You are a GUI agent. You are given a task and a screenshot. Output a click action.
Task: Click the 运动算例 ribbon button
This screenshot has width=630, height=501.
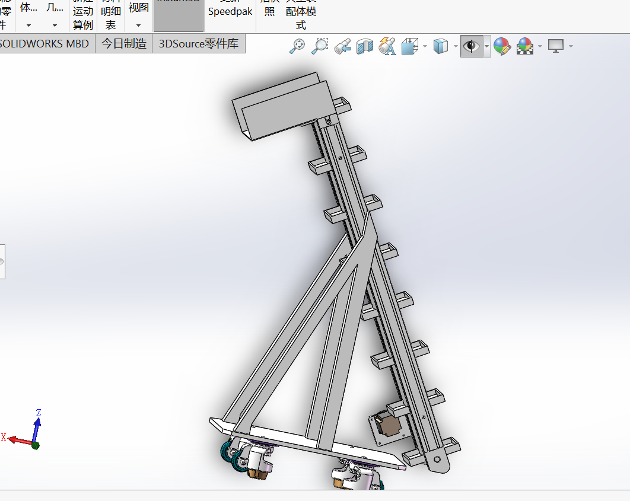[83, 15]
